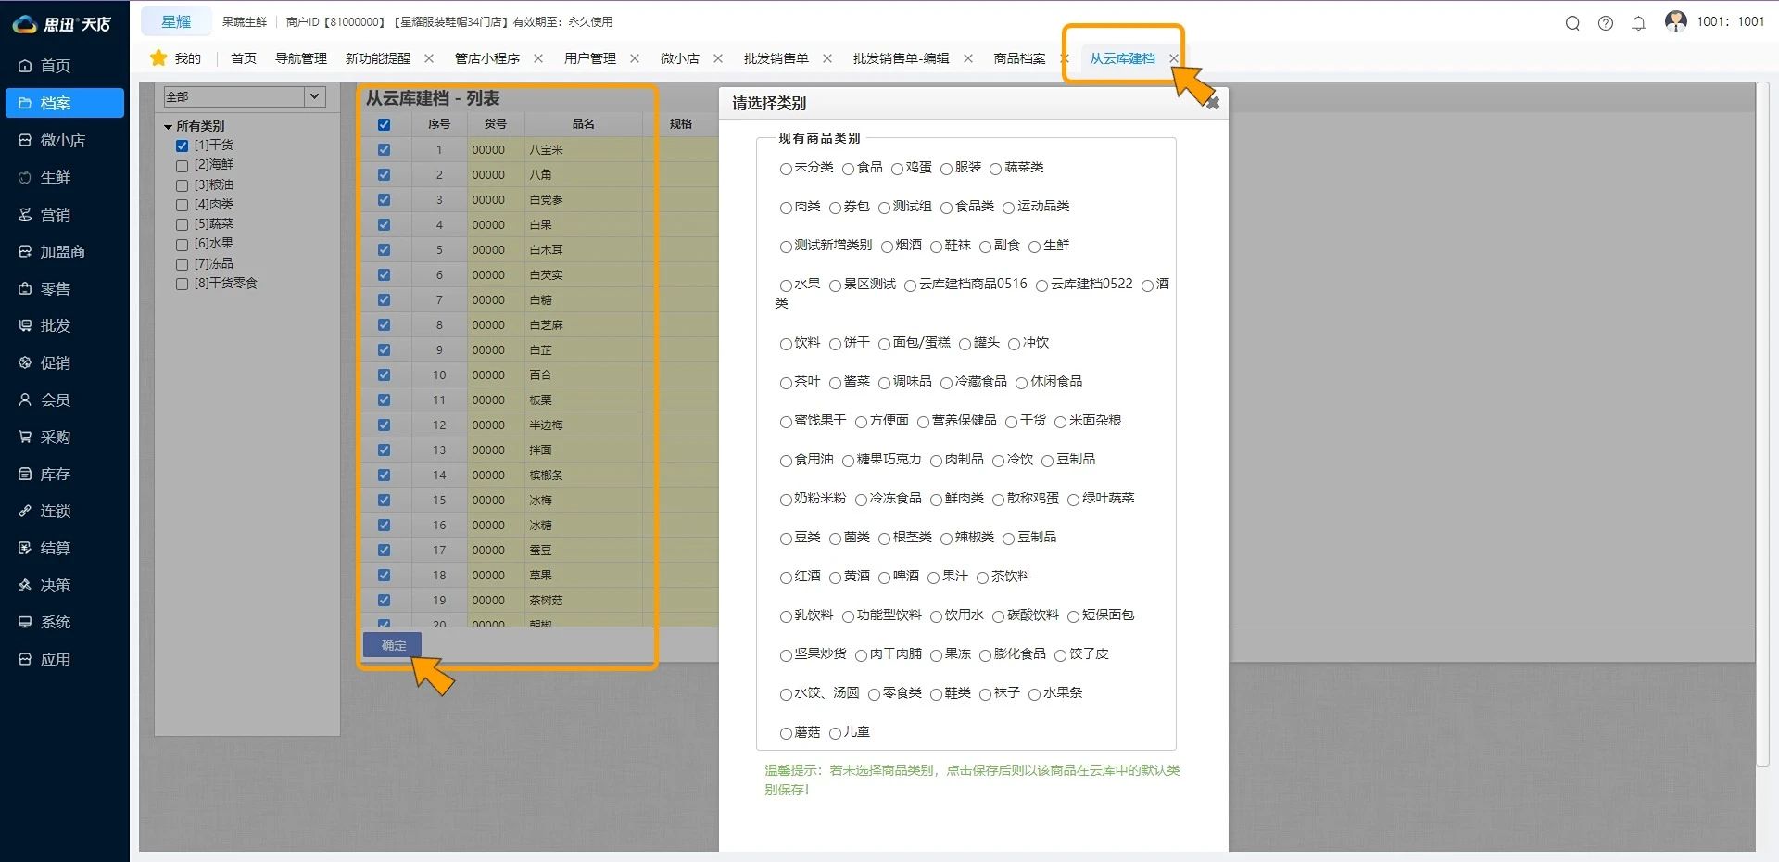Select the 库存 inventory module
1779x862 pixels.
tap(56, 474)
